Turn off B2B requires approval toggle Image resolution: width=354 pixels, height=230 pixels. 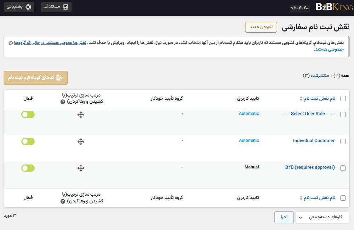pos(28,168)
